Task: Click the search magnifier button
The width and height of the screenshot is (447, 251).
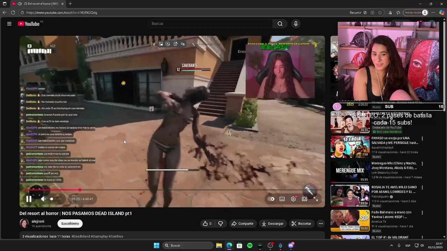Action: 280,24
